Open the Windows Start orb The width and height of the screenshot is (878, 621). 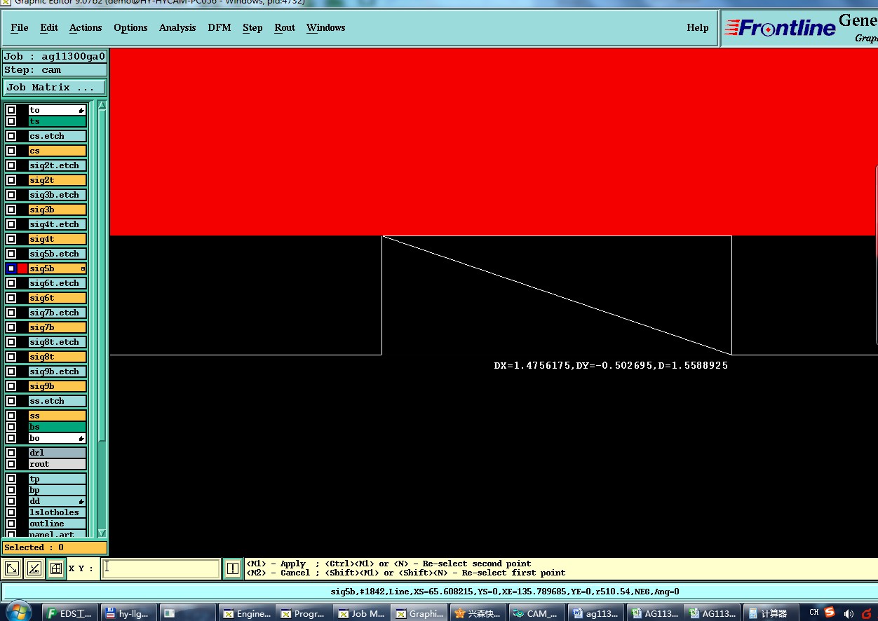coord(18,612)
